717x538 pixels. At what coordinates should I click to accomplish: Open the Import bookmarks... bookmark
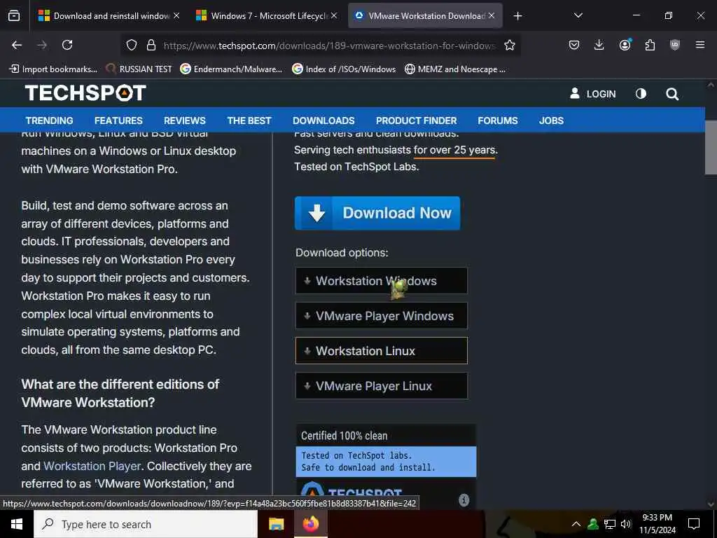coord(53,69)
